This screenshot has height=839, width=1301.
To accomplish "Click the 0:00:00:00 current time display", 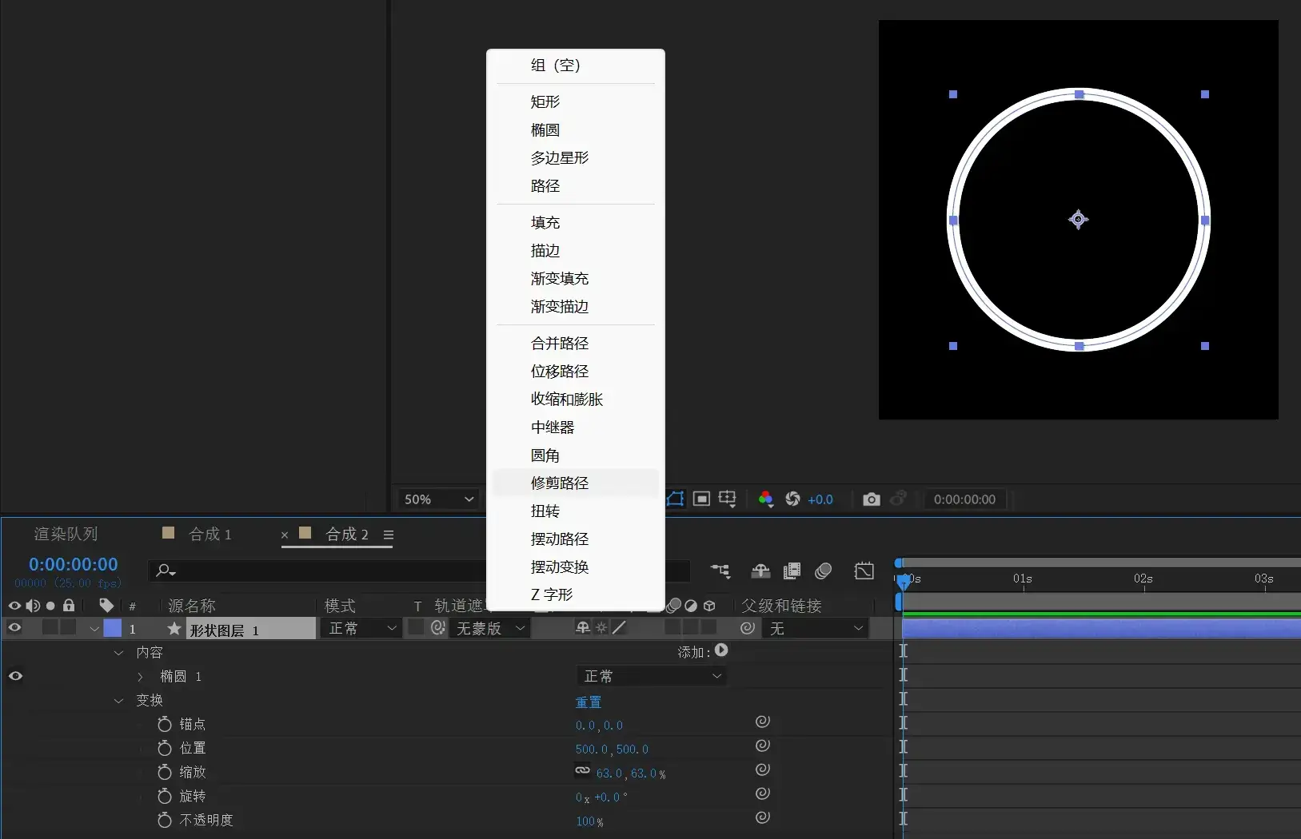I will (x=74, y=564).
